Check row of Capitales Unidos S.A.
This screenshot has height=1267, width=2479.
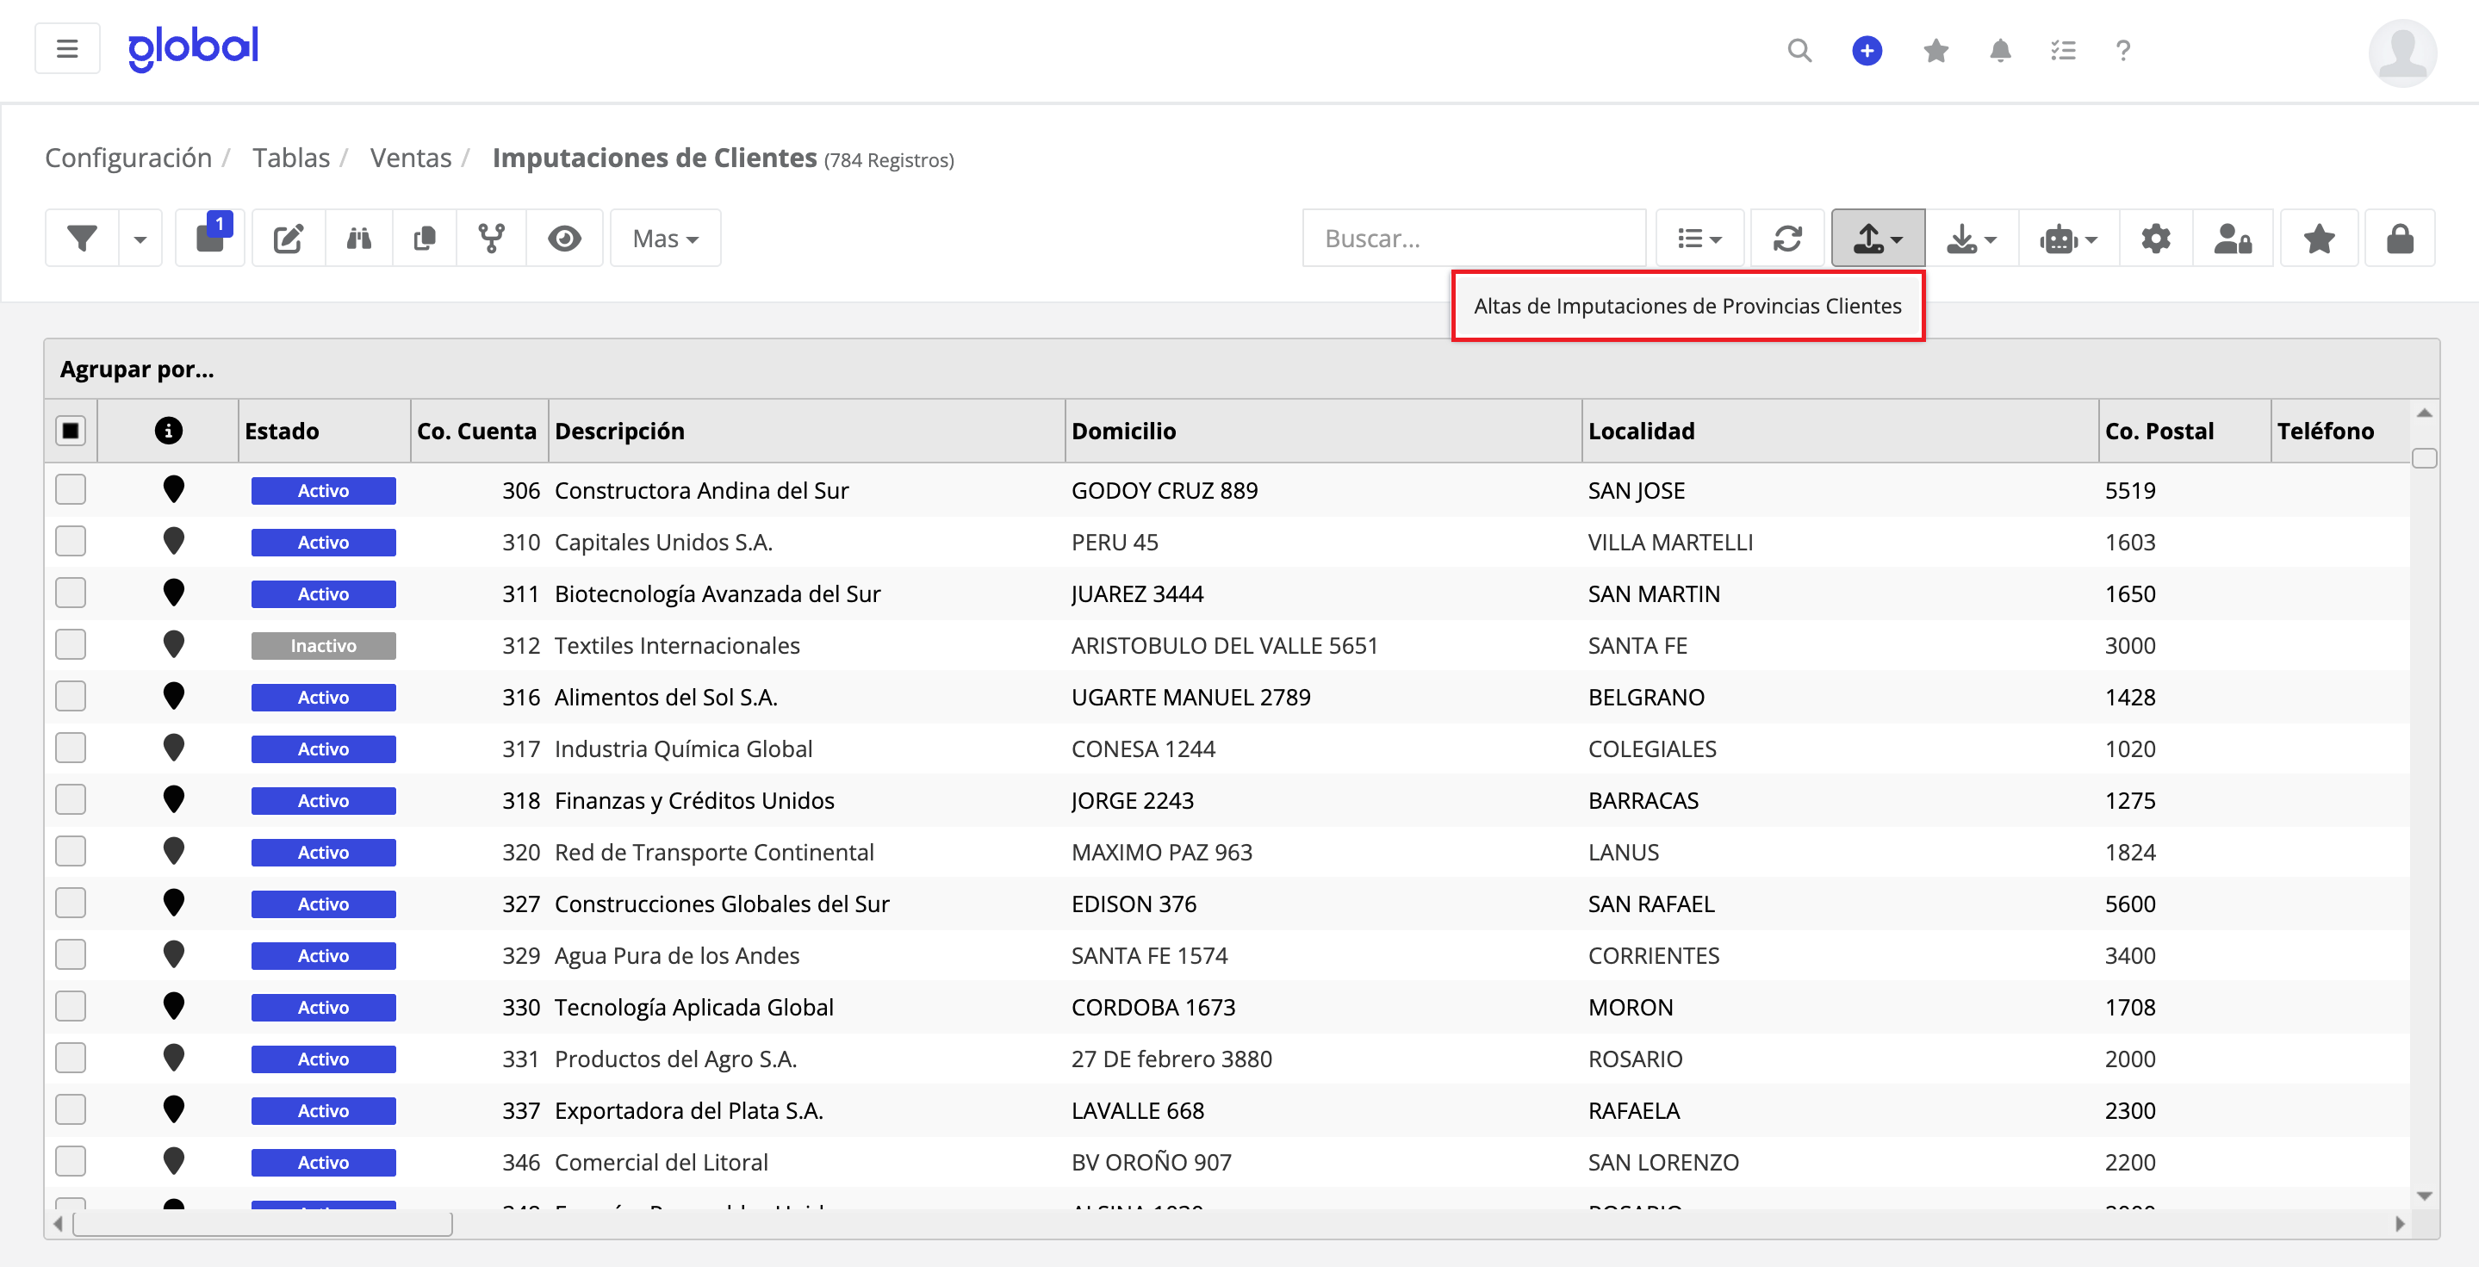71,542
